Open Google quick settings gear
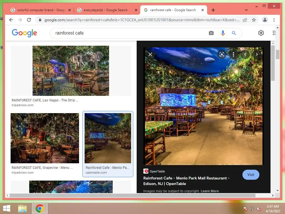285x214 pixels. coord(261,33)
